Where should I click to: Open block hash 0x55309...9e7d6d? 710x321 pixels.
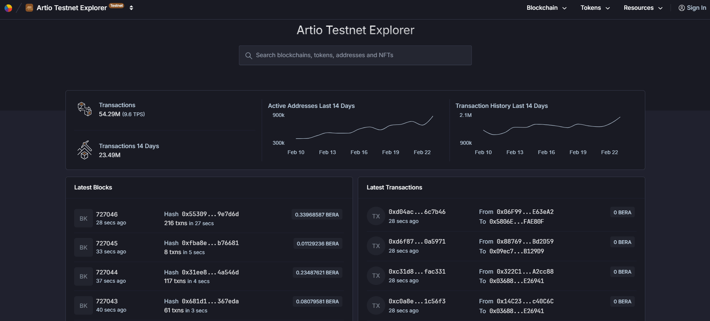[x=210, y=214]
